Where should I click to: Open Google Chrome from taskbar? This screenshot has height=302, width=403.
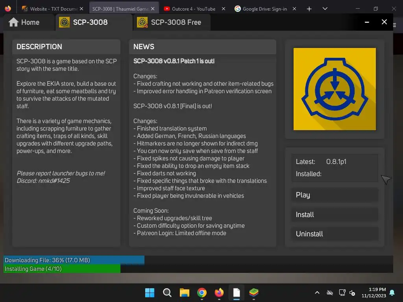tap(202, 293)
